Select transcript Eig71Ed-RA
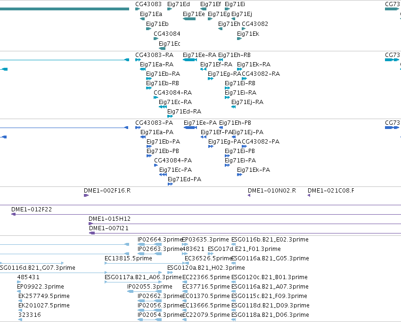The image size is (401, 322). (x=184, y=112)
